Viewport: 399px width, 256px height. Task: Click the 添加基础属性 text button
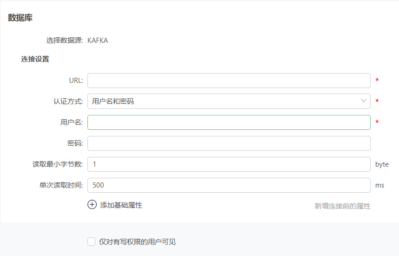[x=121, y=205]
